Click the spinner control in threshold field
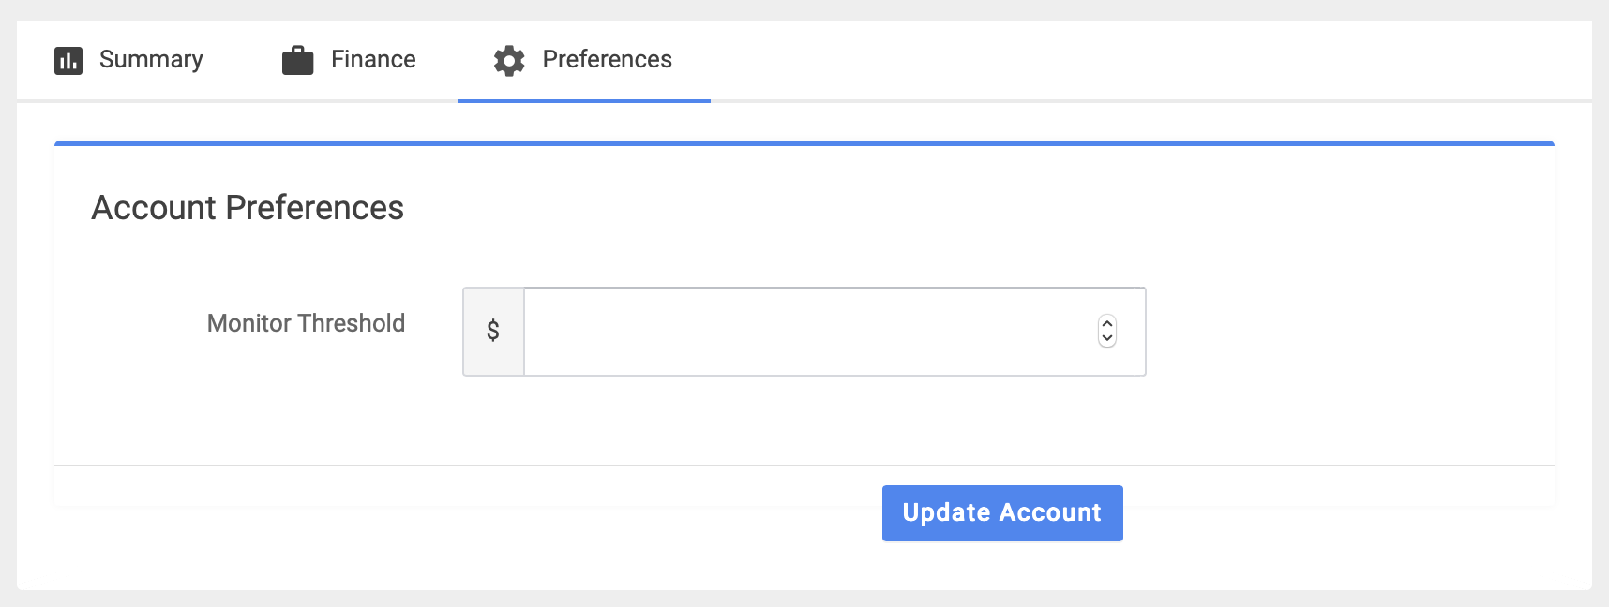The width and height of the screenshot is (1609, 607). pos(1107,331)
